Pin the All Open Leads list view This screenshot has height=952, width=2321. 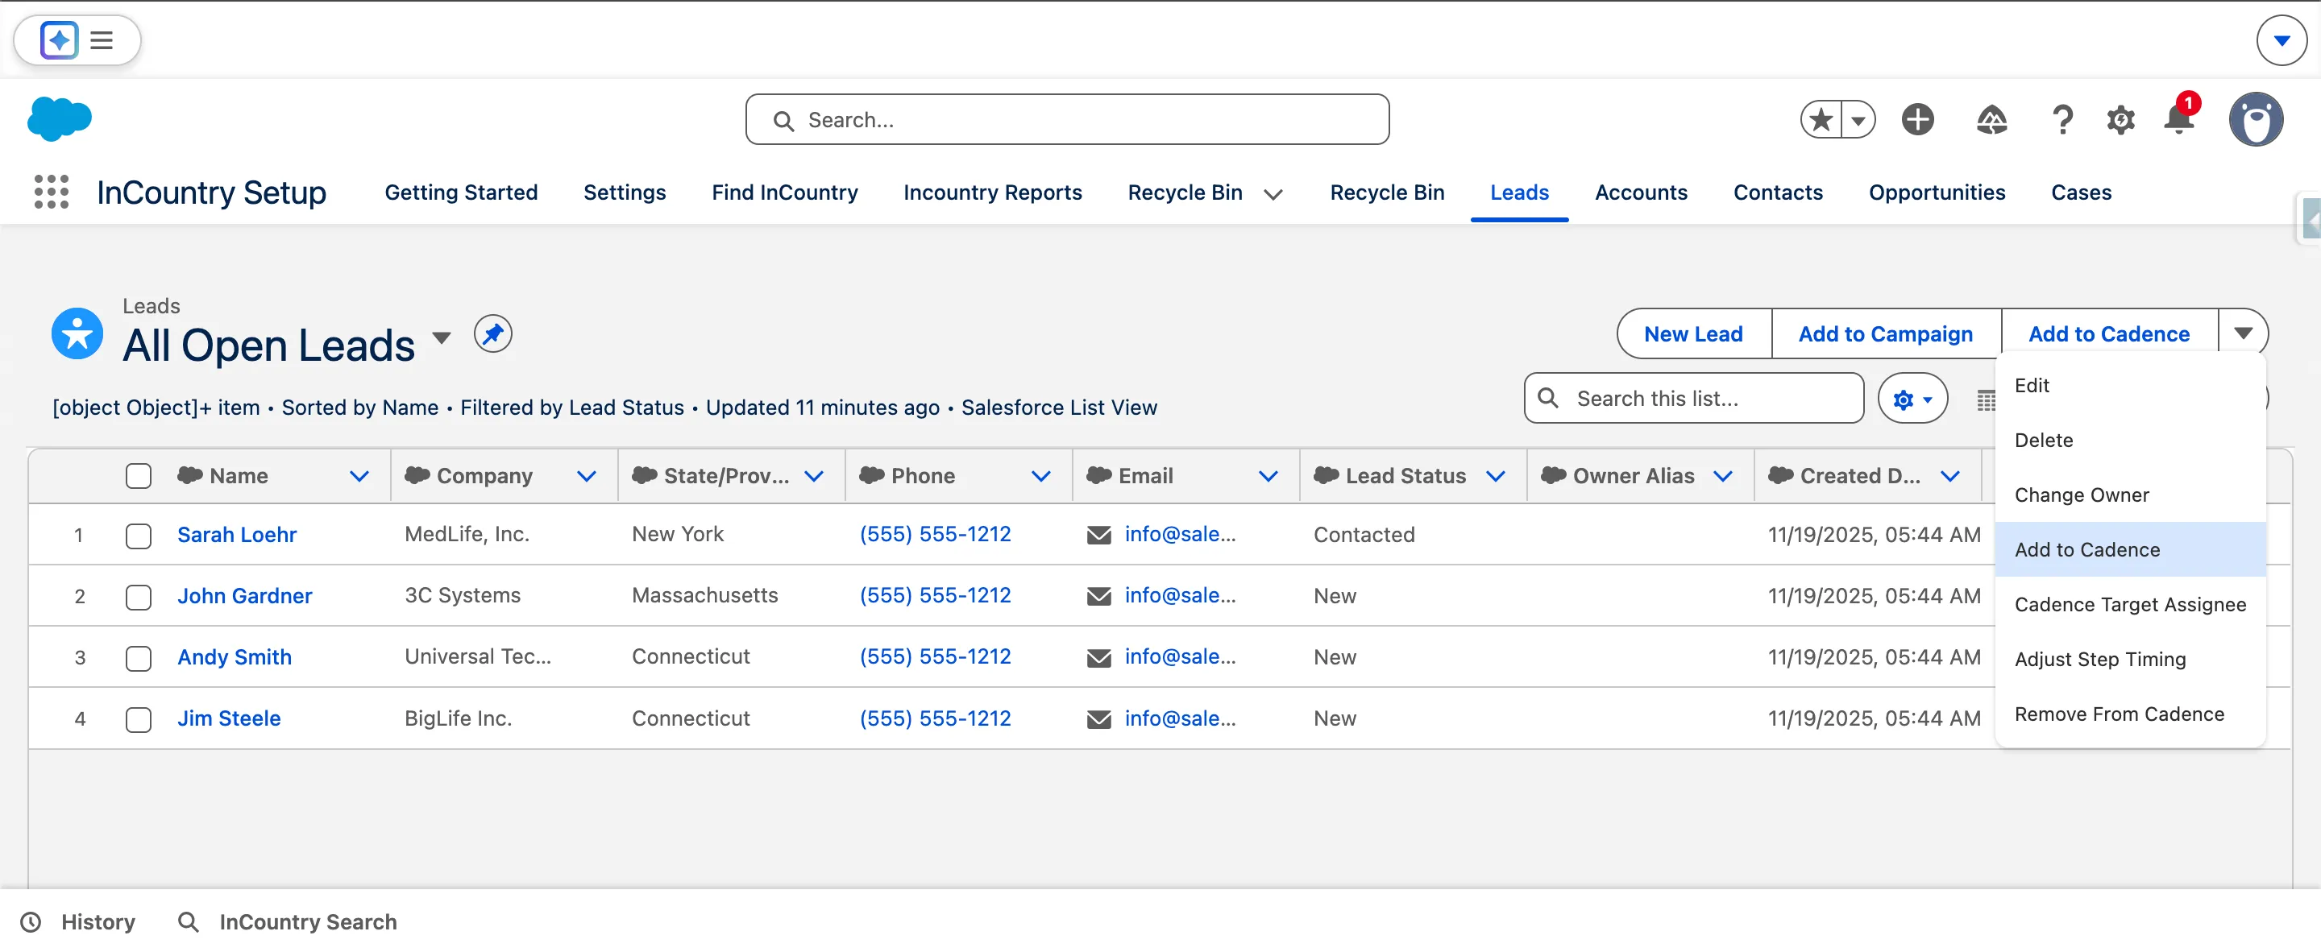point(493,335)
